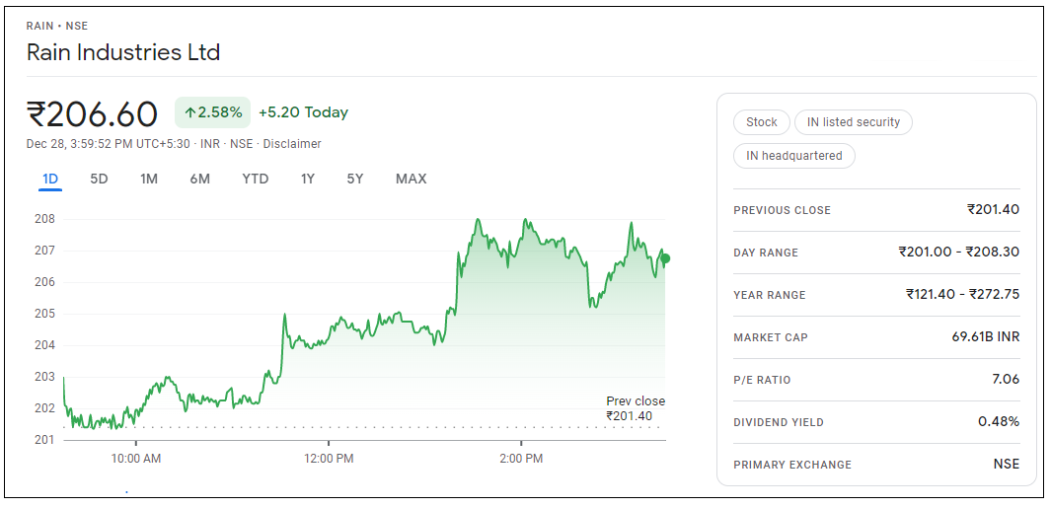Click the P/E RATIO row
Viewport: 1050px width, 508px height.
pyautogui.click(x=876, y=380)
